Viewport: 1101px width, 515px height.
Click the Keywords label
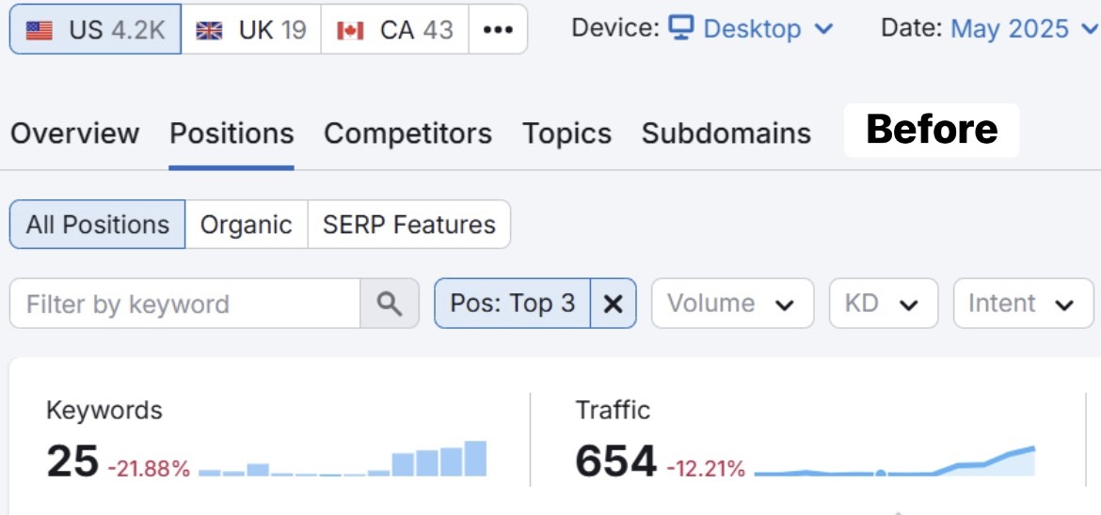[104, 411]
